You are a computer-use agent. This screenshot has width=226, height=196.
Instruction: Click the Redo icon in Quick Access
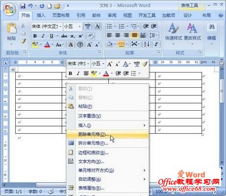coord(42,6)
